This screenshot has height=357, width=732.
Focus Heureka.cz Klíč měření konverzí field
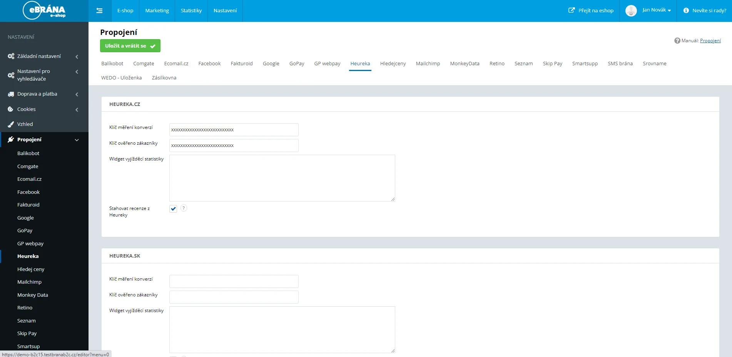(x=234, y=130)
